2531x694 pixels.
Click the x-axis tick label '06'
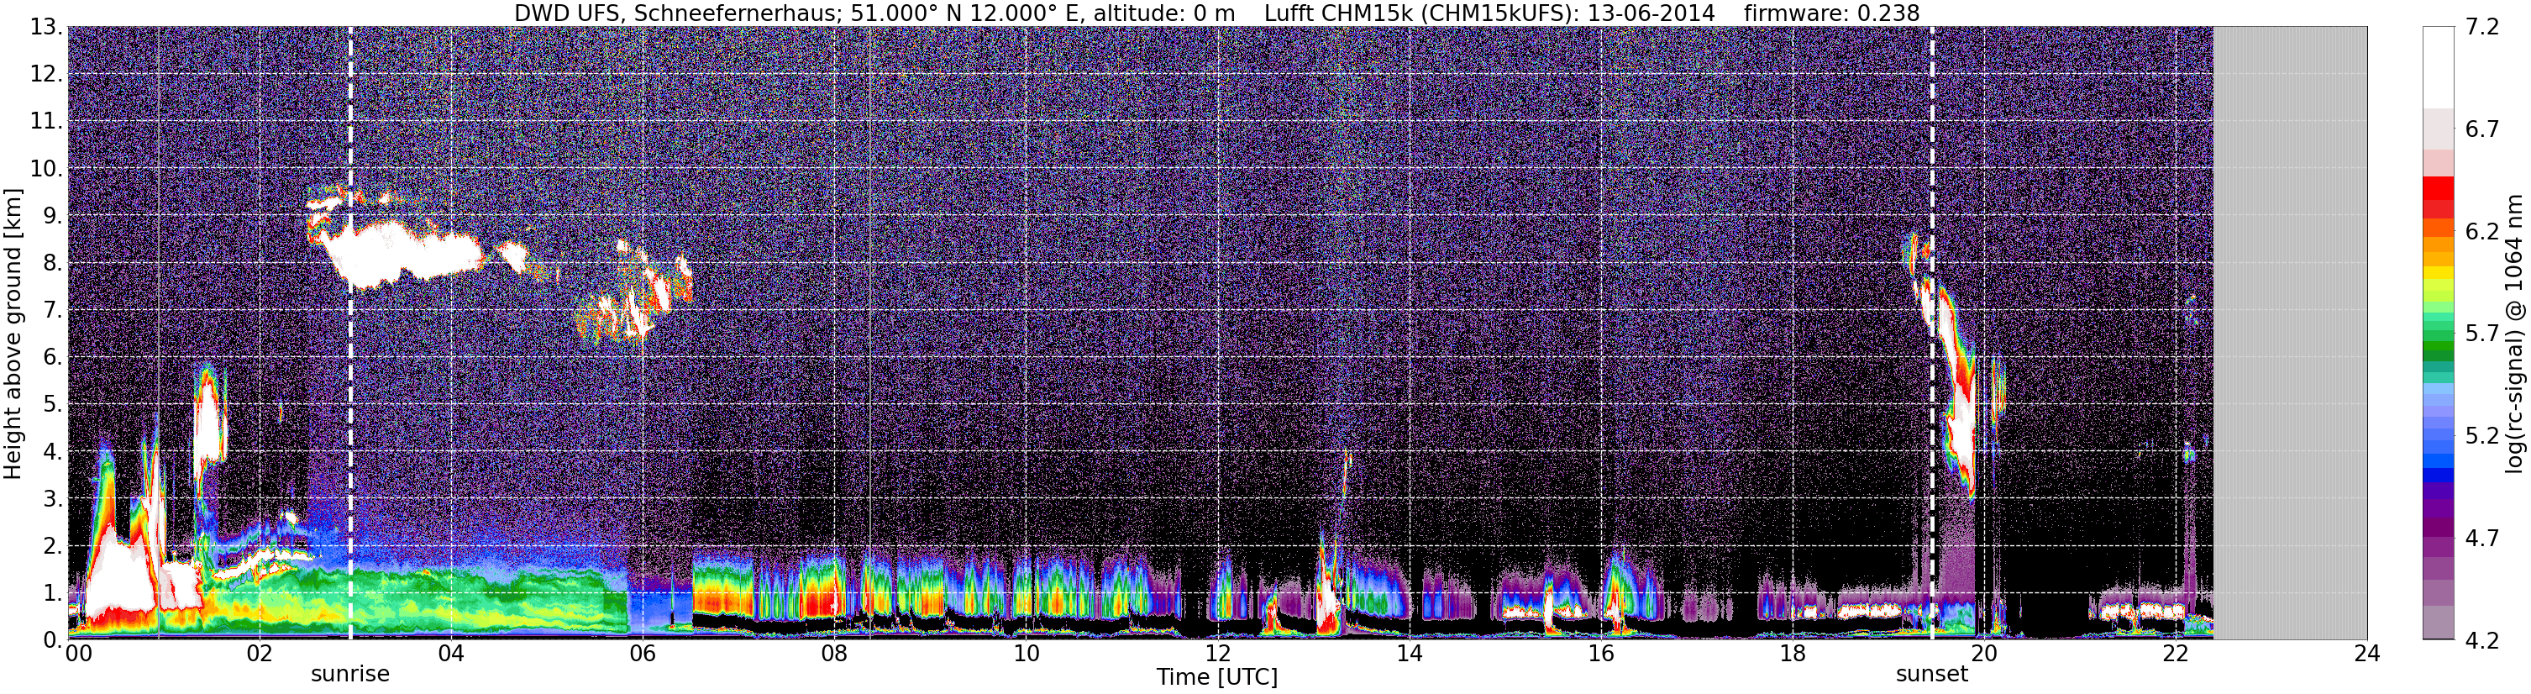pyautogui.click(x=643, y=655)
